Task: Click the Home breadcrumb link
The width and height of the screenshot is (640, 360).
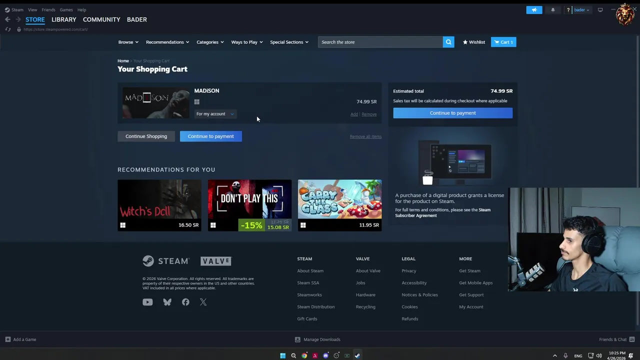Action: 123,61
